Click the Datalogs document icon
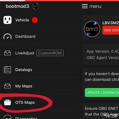Image resolution: width=119 pixels, height=119 pixels. (x=7, y=70)
